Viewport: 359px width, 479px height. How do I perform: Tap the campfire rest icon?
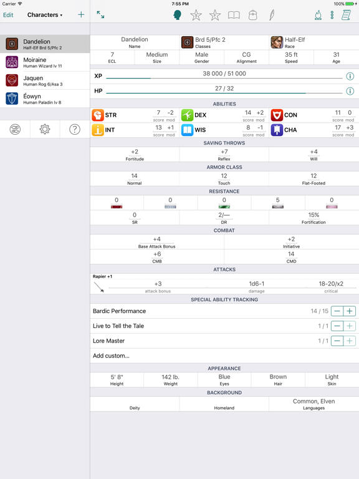318,15
